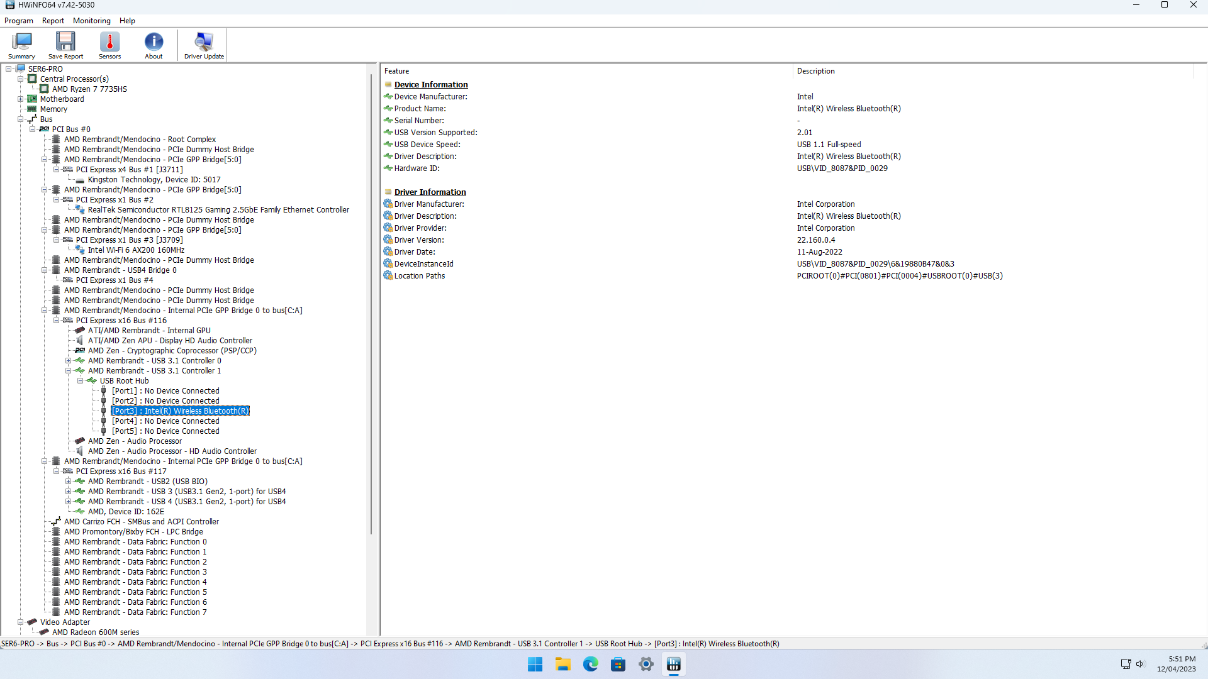1208x679 pixels.
Task: Click the Driver Version value 22.160.0.4
Action: coord(816,240)
